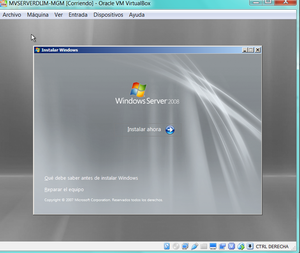Click the VirtualBox window title bar icon
300x253 pixels.
(x=4, y=4)
